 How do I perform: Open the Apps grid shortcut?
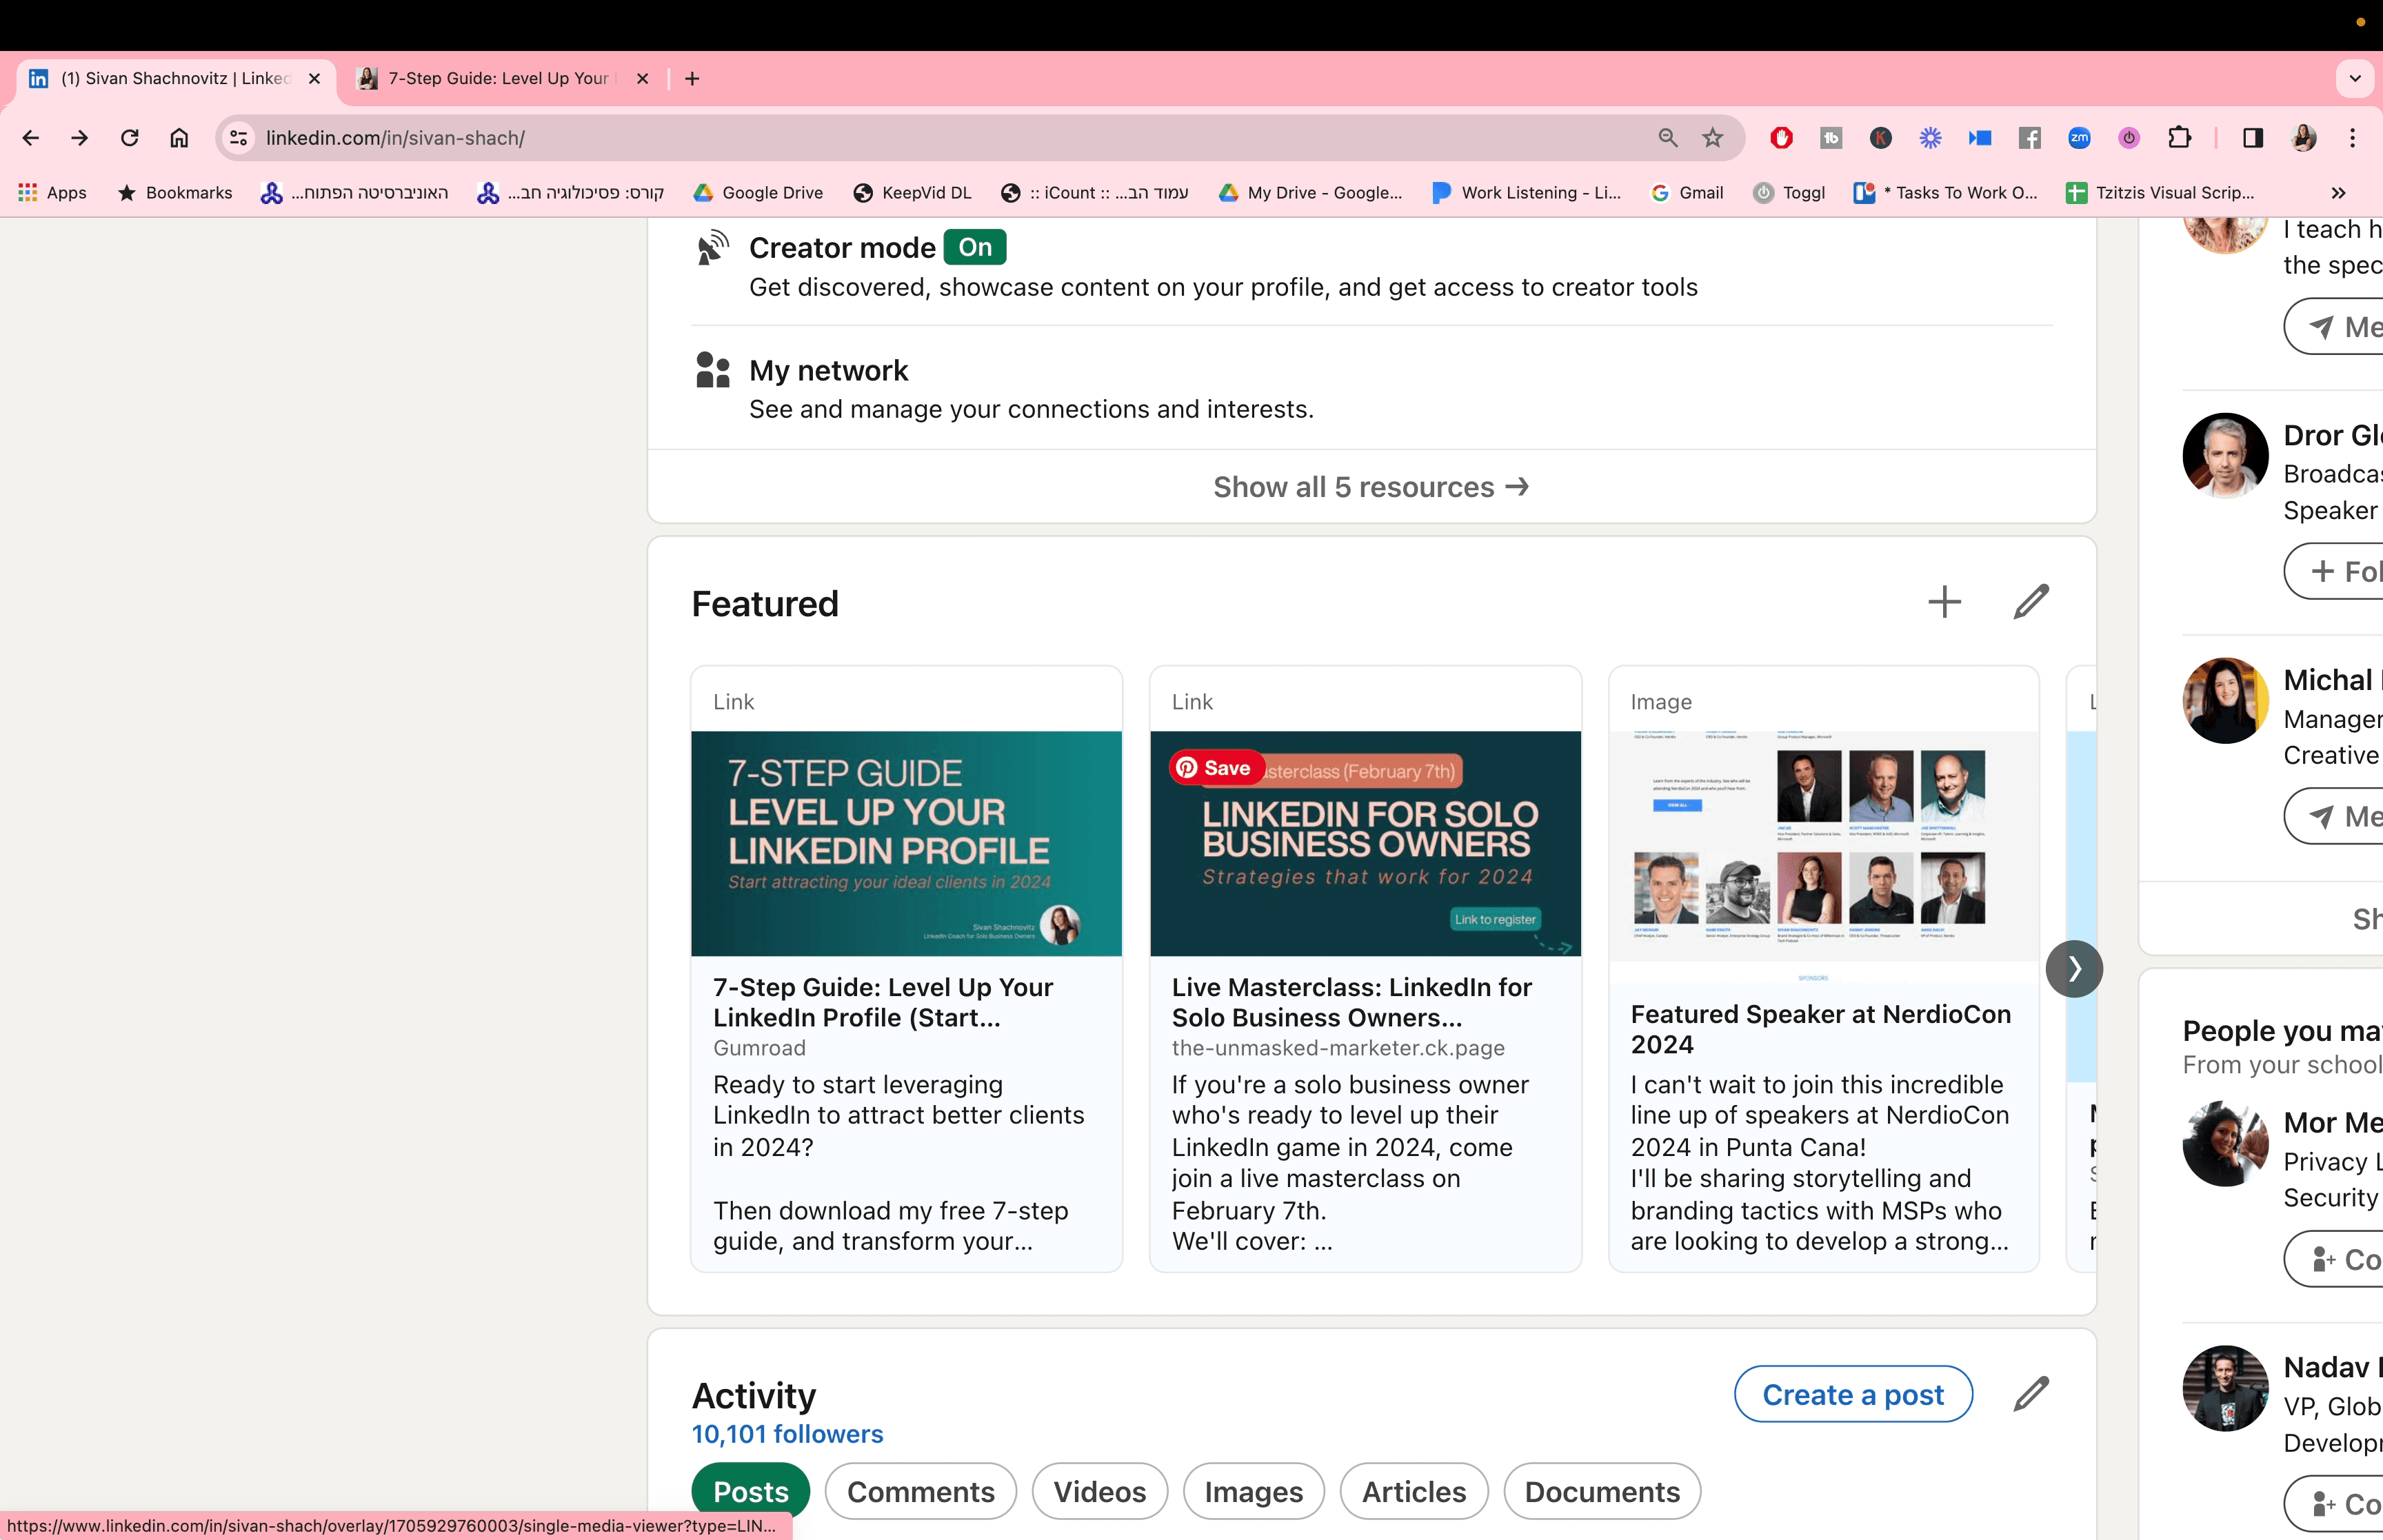[52, 193]
